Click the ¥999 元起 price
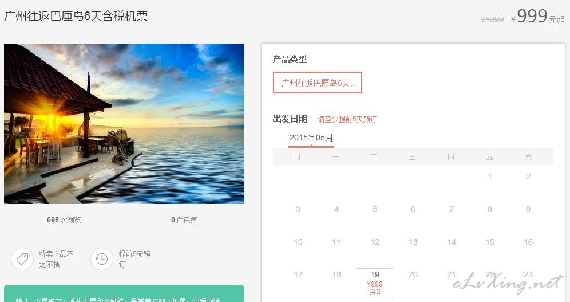 pos(537,17)
